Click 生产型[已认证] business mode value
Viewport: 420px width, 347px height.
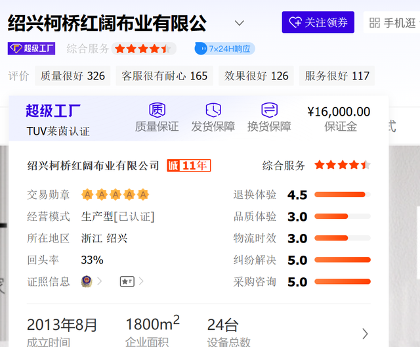tap(118, 217)
